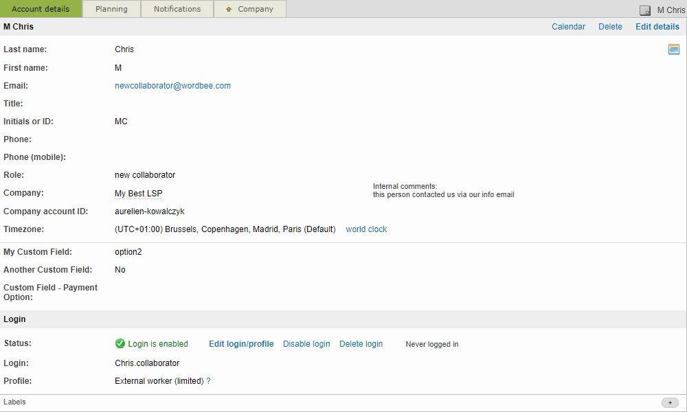Select the Account details tab

(41, 9)
